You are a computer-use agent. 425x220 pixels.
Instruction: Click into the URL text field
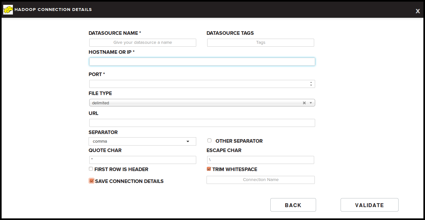pos(202,123)
